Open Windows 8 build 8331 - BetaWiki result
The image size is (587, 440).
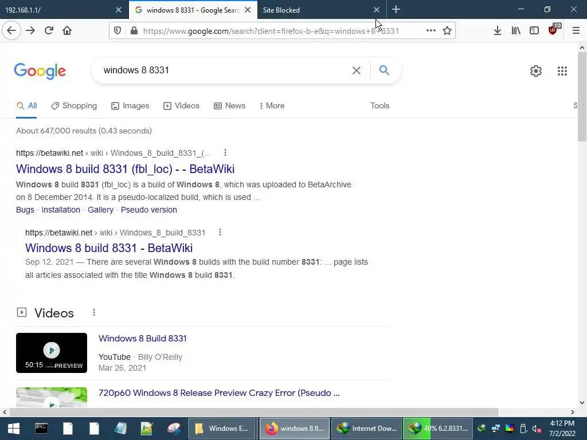[x=109, y=247]
